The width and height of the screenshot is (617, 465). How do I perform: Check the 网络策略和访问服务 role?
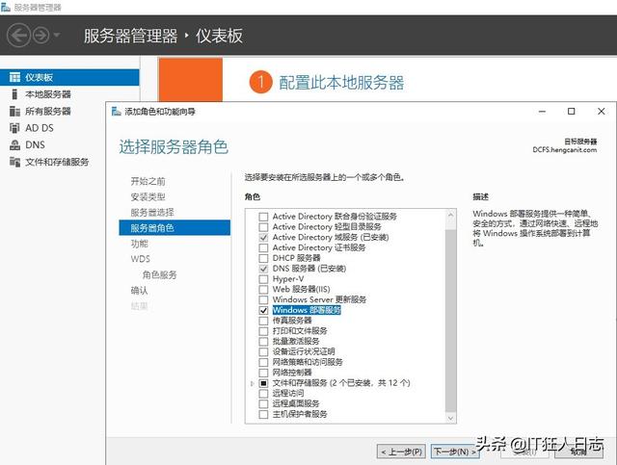263,362
